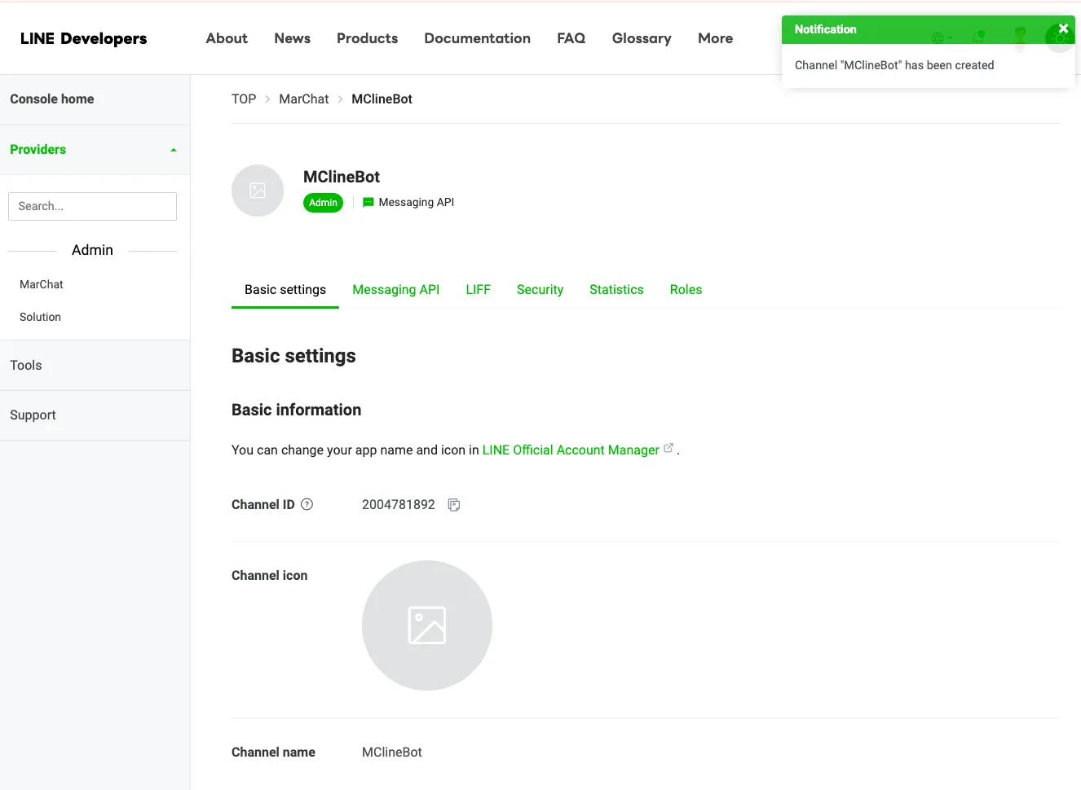The image size is (1081, 790).
Task: Click the Channel name value MClineBot
Action: (x=392, y=753)
